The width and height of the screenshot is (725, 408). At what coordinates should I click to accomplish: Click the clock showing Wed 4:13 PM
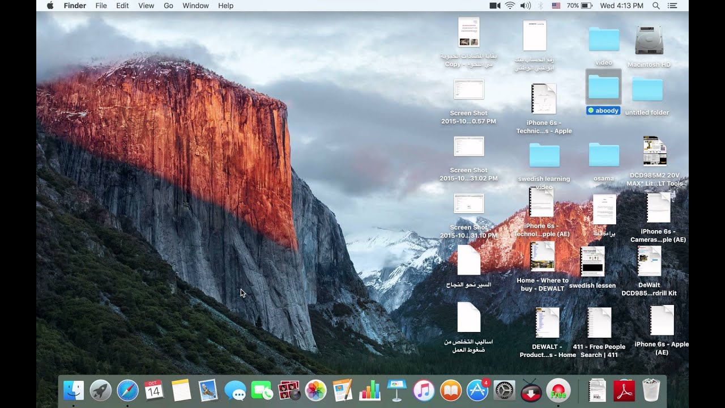(x=621, y=6)
